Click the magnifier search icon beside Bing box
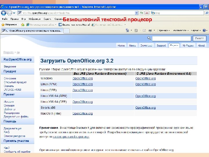Image resolution: width=209 pixels, height=157 pixels. (x=207, y=13)
